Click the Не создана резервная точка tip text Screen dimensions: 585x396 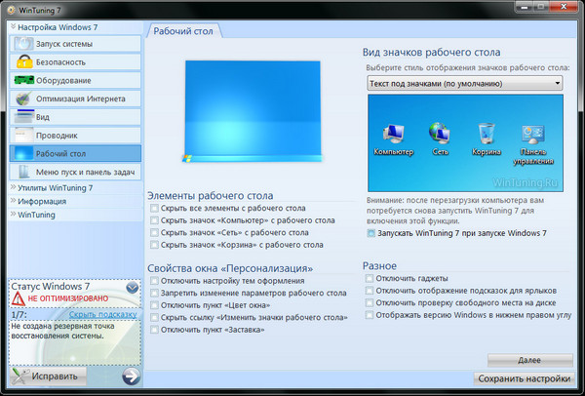(62, 331)
